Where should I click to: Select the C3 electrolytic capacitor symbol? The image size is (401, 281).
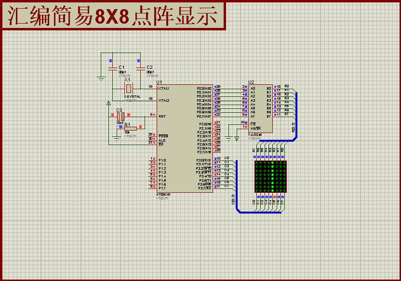pos(120,117)
